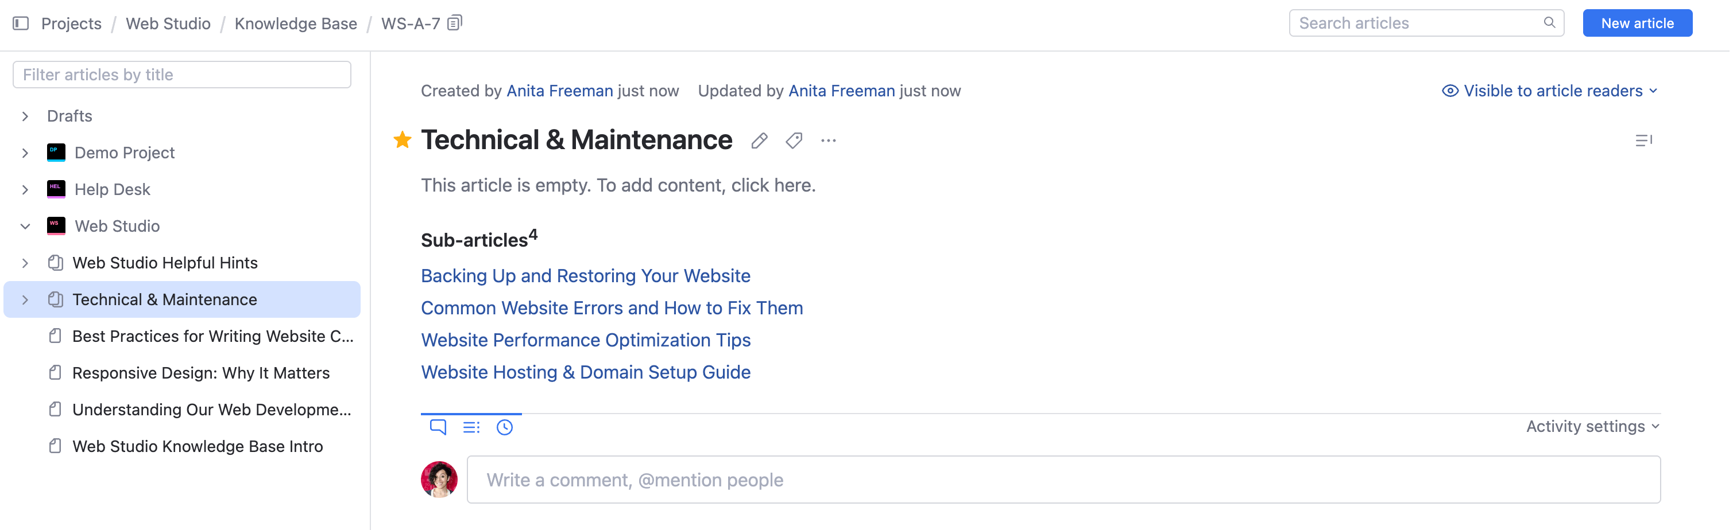Show the table of contents icon
This screenshot has width=1733, height=530.
pos(1643,141)
